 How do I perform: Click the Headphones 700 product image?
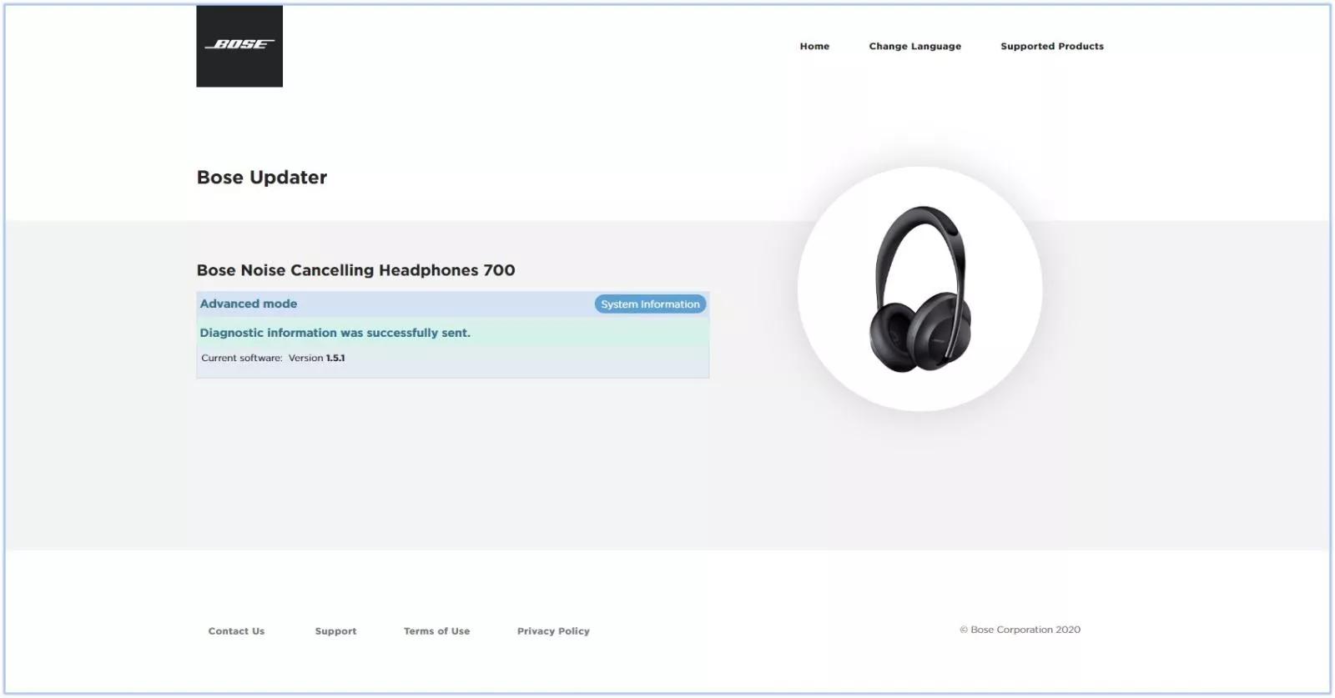[x=919, y=289]
